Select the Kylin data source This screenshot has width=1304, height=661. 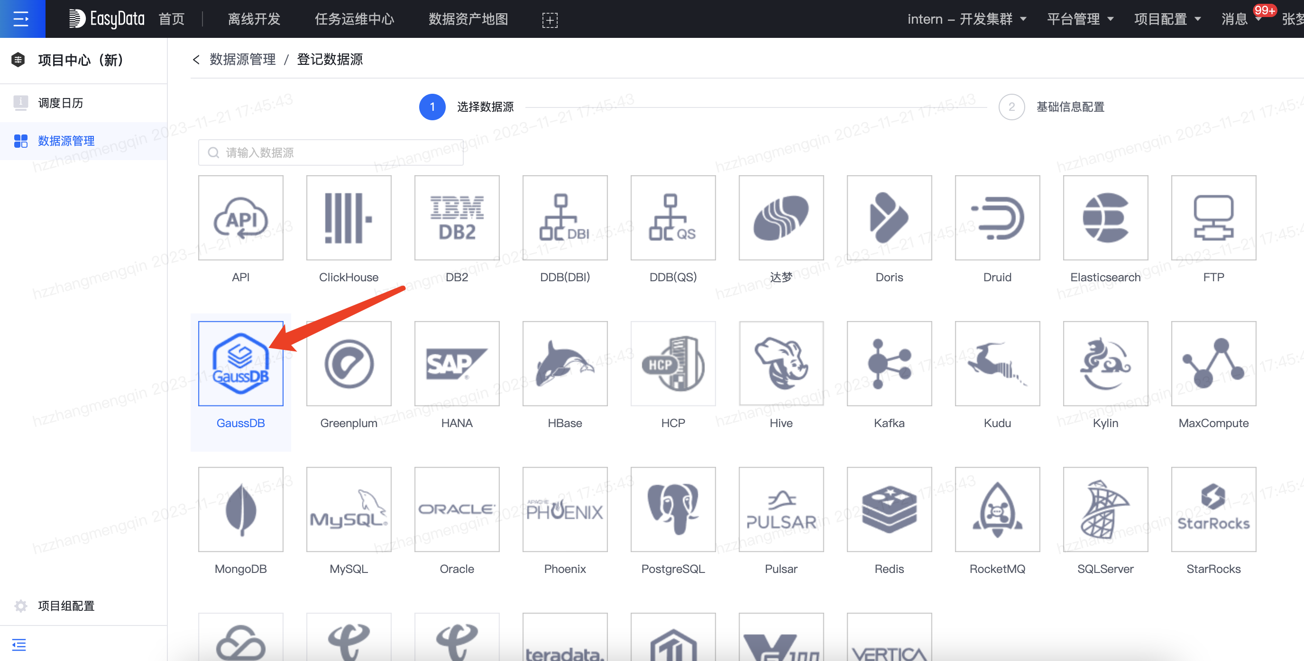[x=1106, y=364]
